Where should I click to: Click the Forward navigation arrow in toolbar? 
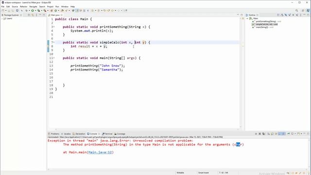click(x=119, y=11)
